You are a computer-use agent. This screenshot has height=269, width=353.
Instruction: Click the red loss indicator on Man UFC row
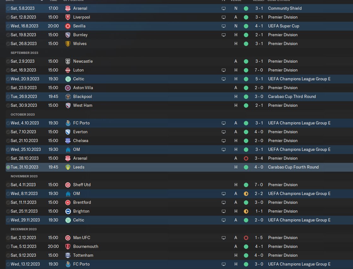246,238
